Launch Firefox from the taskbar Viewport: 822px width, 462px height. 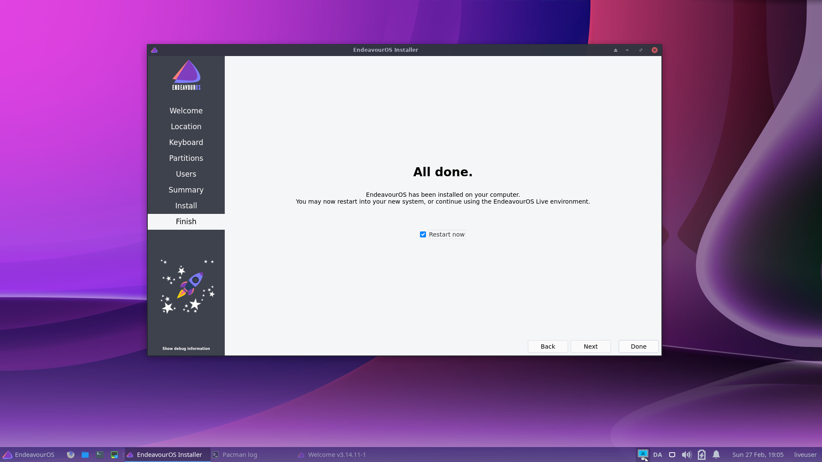point(71,455)
